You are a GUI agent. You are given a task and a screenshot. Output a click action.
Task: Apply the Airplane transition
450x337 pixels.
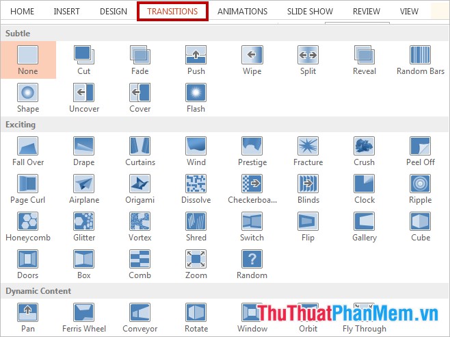point(84,189)
